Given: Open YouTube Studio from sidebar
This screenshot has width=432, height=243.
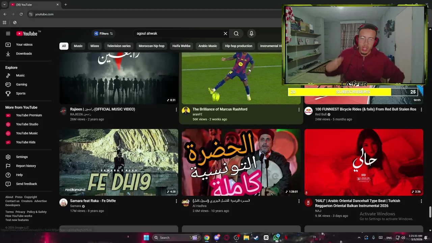Looking at the screenshot, I should tap(27, 124).
